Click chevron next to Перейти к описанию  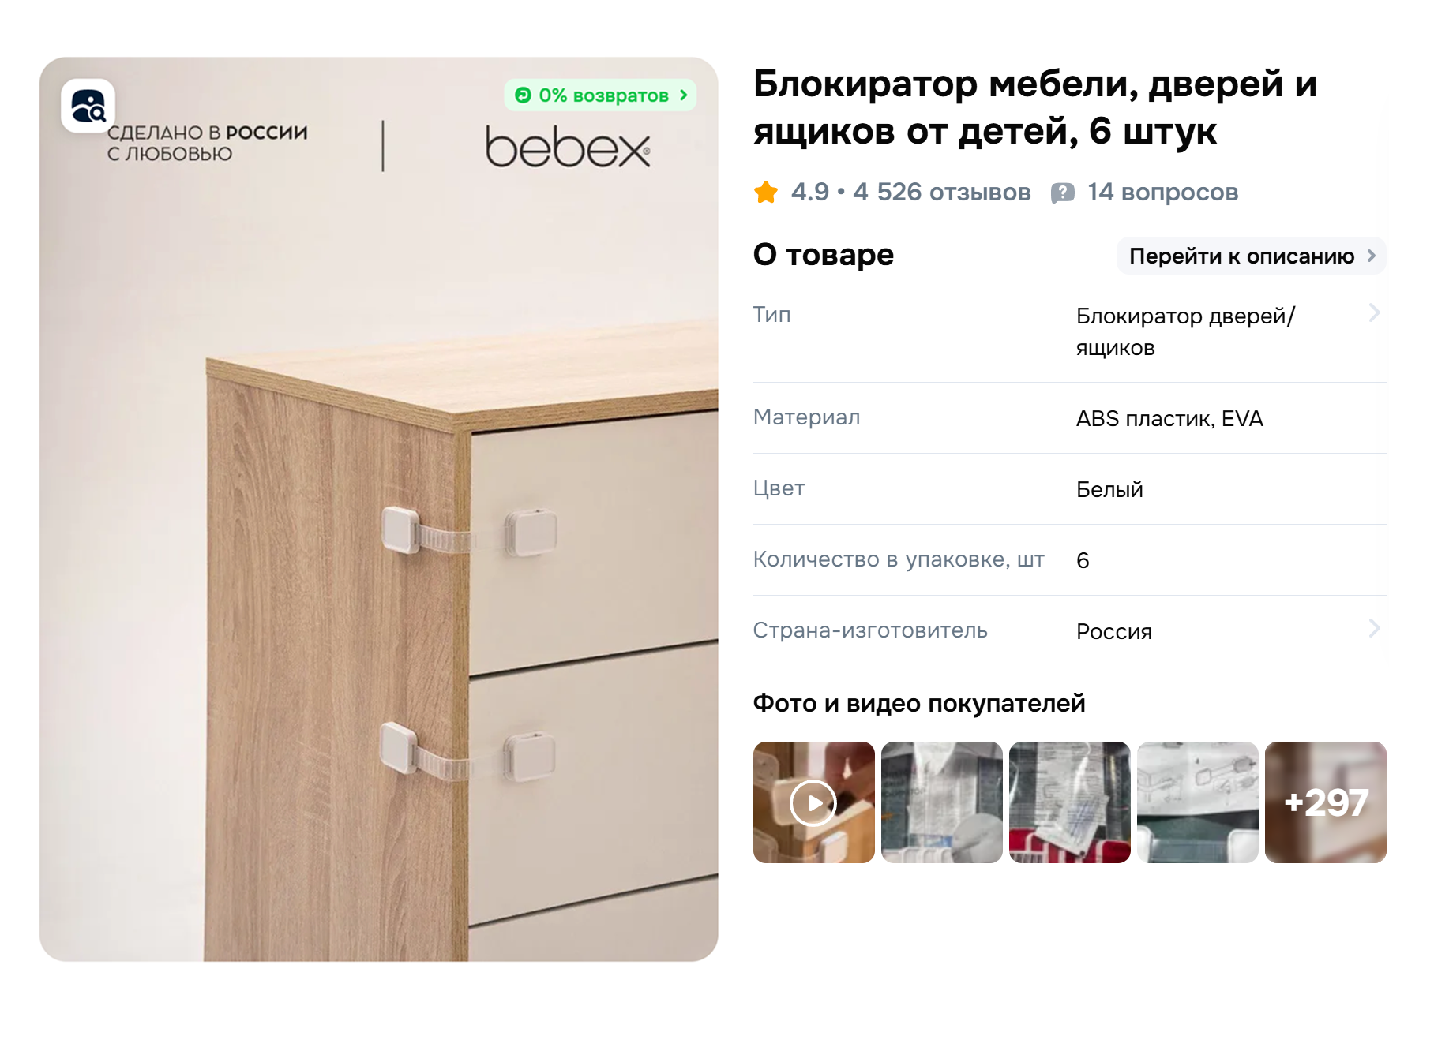[x=1372, y=256]
